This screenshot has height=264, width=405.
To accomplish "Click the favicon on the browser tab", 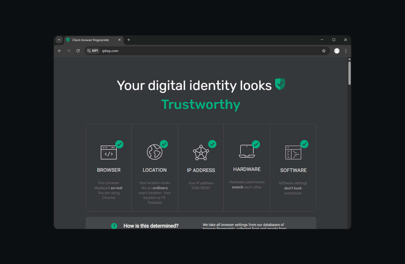I will coord(68,40).
